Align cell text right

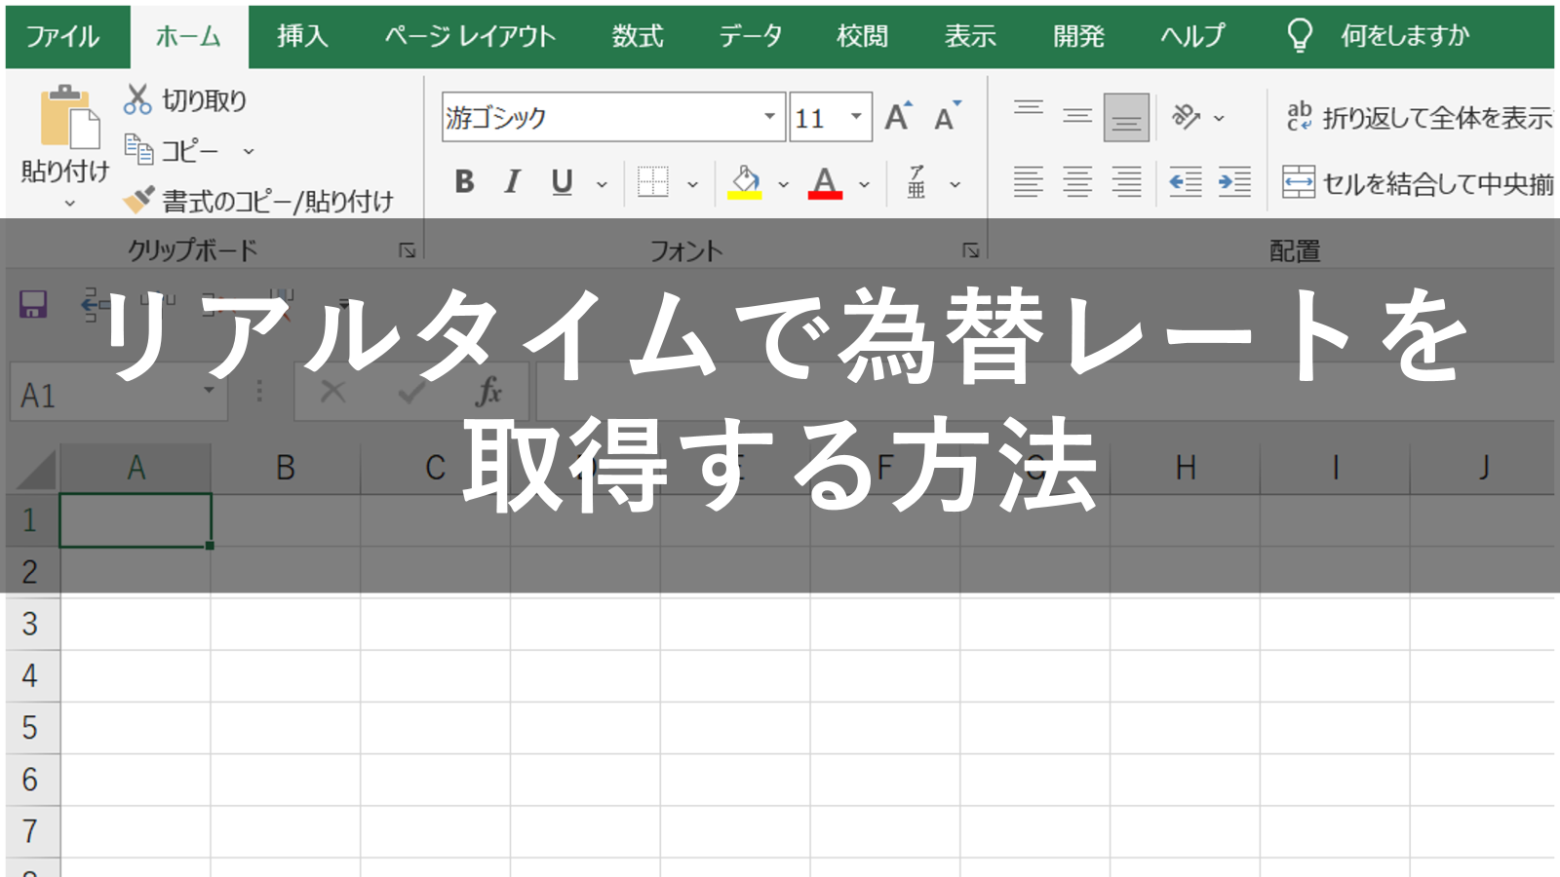1126,182
